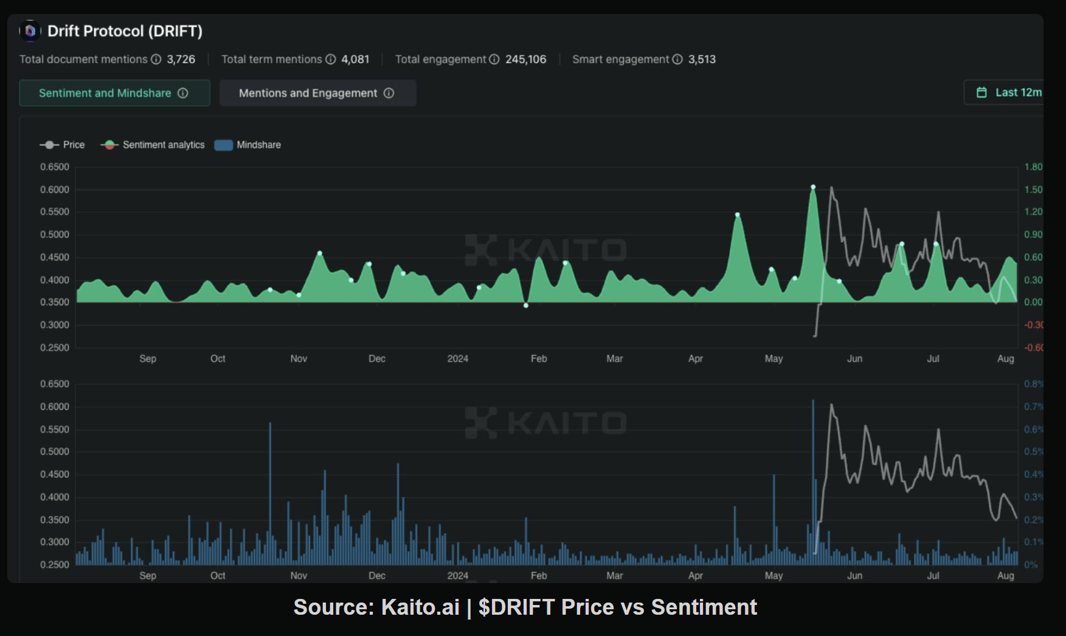The width and height of the screenshot is (1066, 636).
Task: Click the 2024 label on sentiment chart axis
Action: (x=458, y=359)
